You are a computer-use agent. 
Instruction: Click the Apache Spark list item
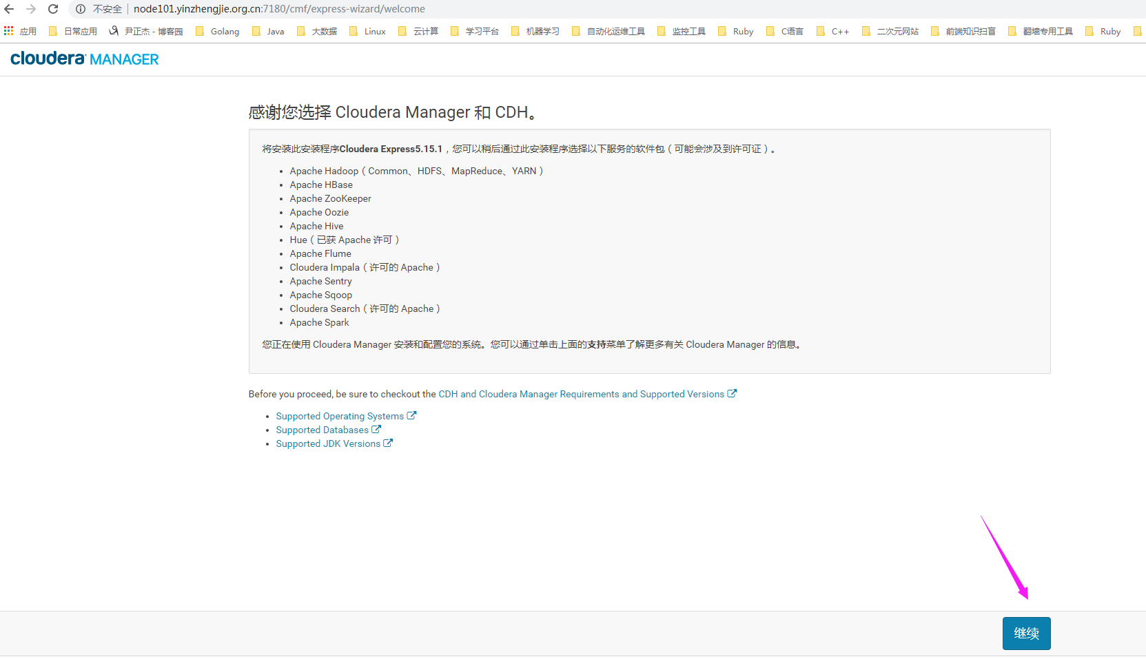tap(319, 322)
